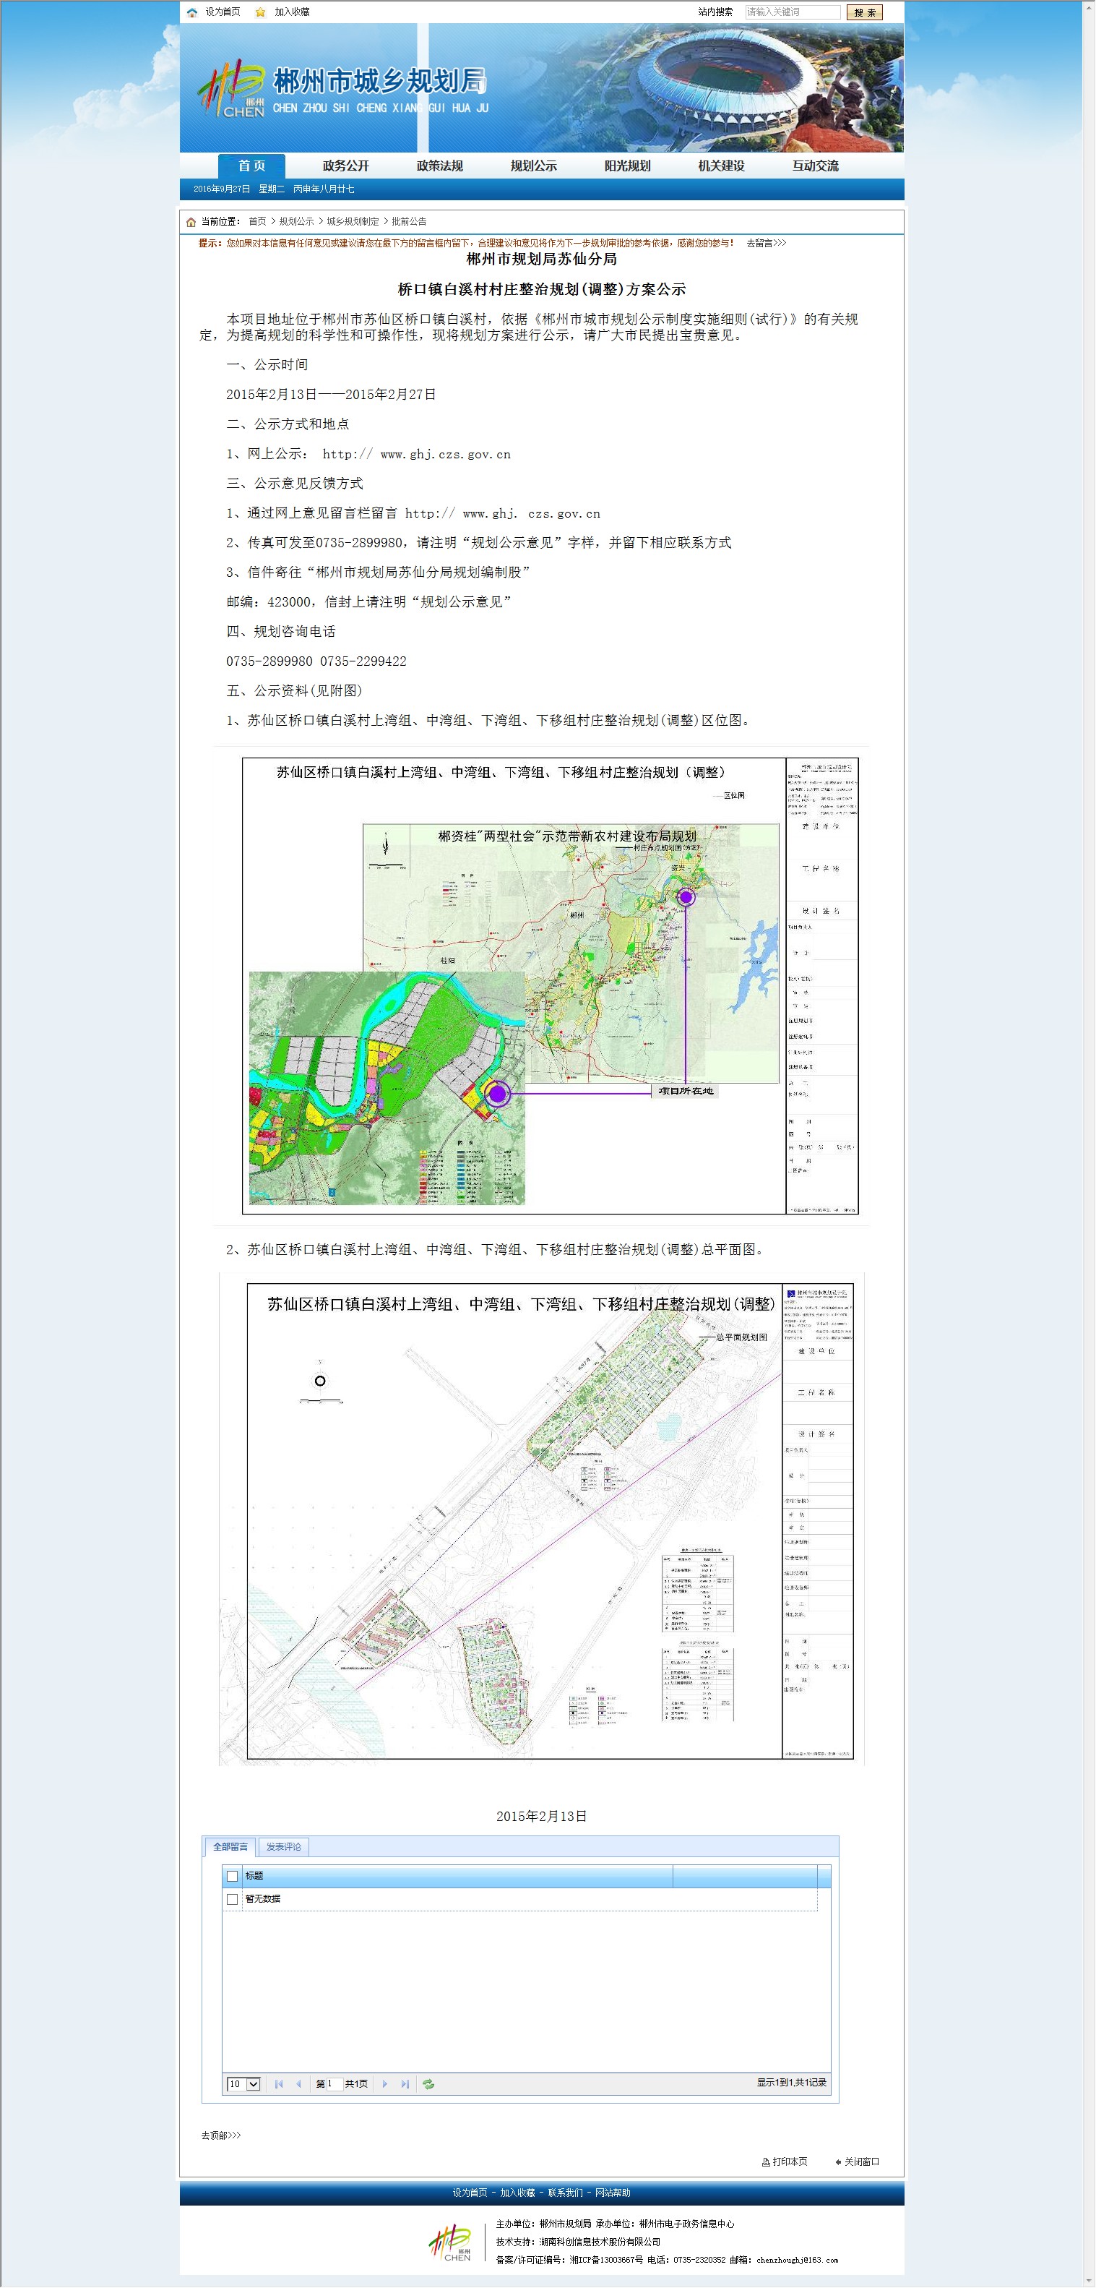Open the 政策法规 navigation menu

click(440, 166)
